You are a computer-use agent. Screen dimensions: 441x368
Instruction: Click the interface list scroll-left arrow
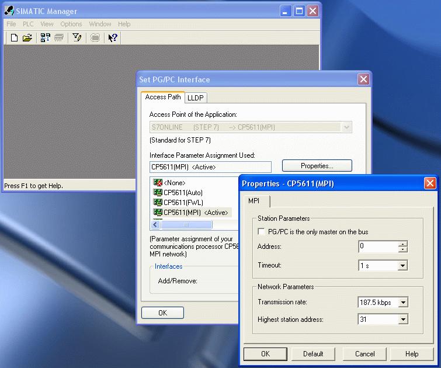click(x=155, y=224)
